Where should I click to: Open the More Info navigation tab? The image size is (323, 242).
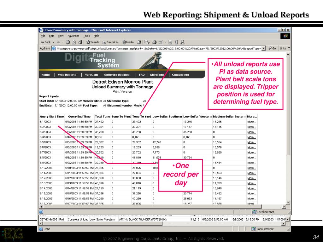click(x=157, y=75)
